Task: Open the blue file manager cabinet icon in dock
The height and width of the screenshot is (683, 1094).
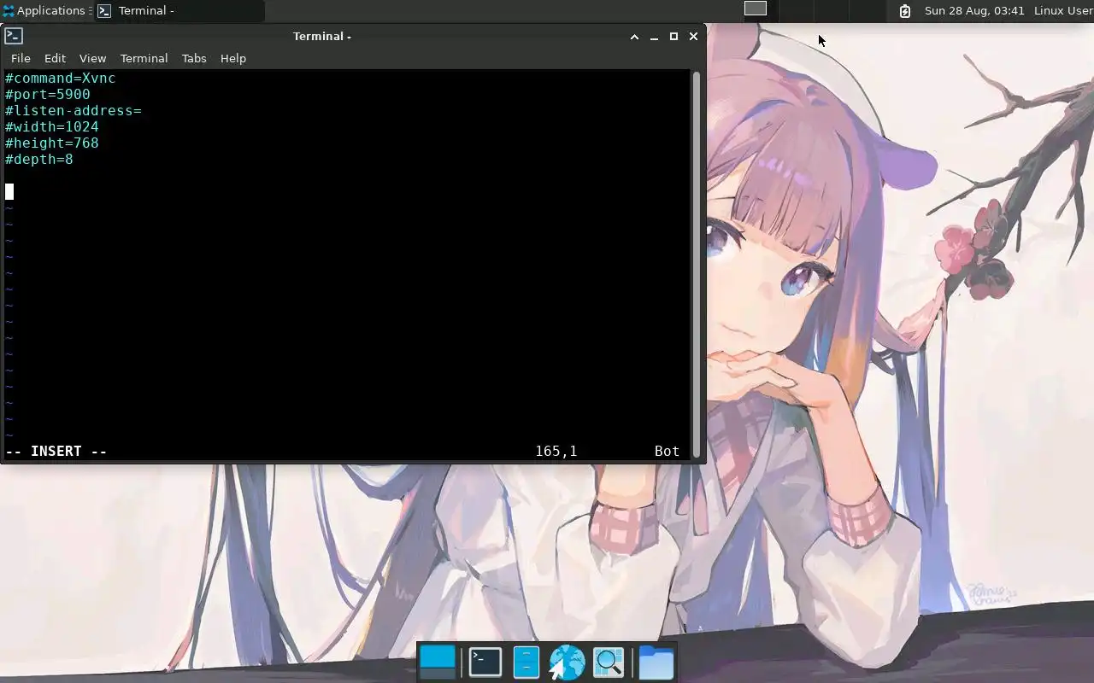Action: 526,663
